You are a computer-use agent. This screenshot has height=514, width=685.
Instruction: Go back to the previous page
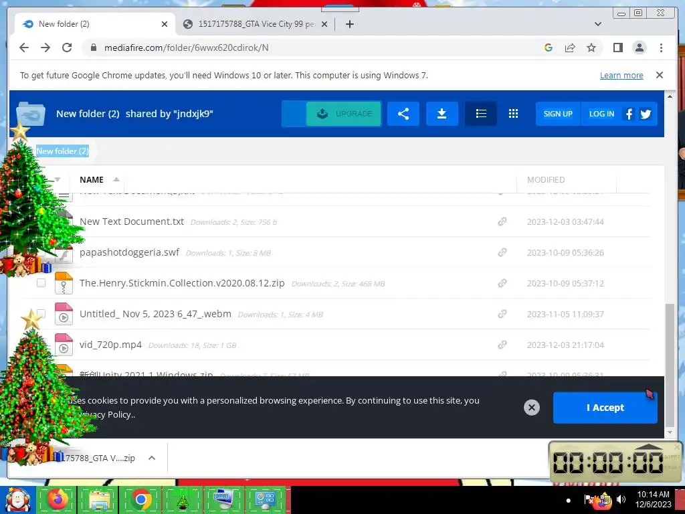pyautogui.click(x=24, y=48)
